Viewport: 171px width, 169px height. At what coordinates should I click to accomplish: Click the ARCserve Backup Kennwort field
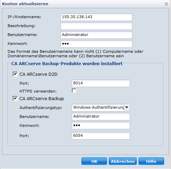[x=101, y=125]
